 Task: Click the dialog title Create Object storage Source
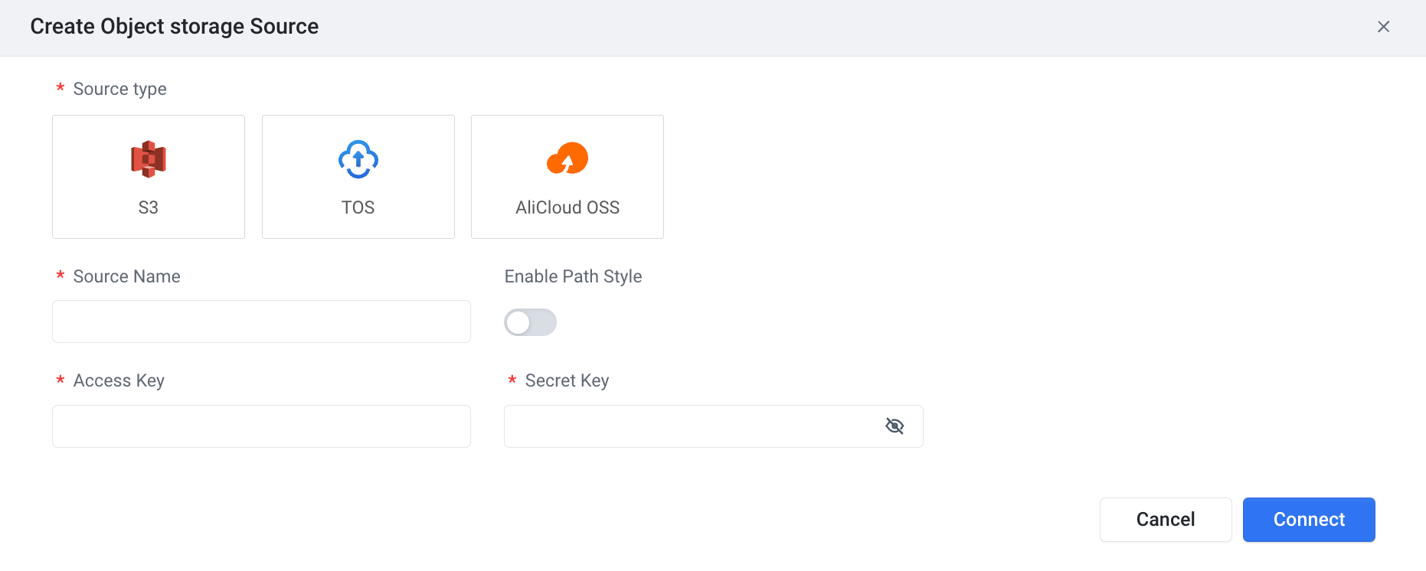point(175,27)
